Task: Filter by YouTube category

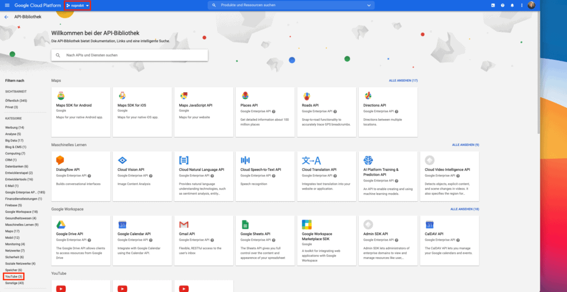Action: point(14,276)
